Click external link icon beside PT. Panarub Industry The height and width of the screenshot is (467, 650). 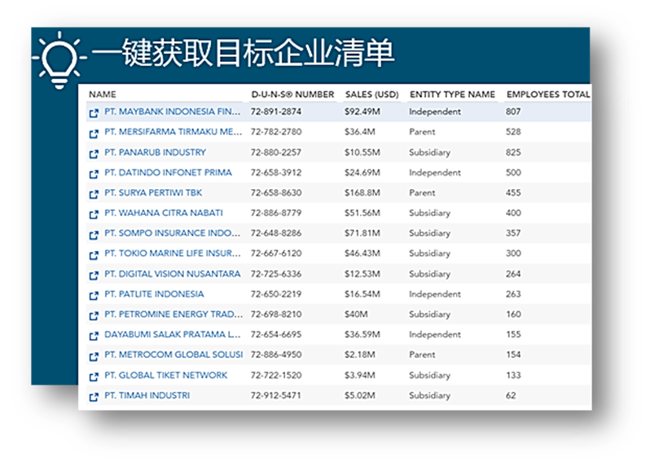(94, 153)
